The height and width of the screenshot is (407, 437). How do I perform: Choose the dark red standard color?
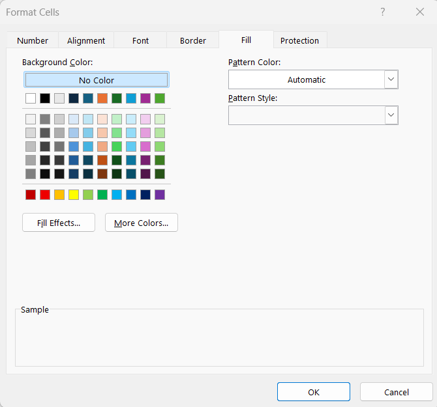(x=31, y=195)
